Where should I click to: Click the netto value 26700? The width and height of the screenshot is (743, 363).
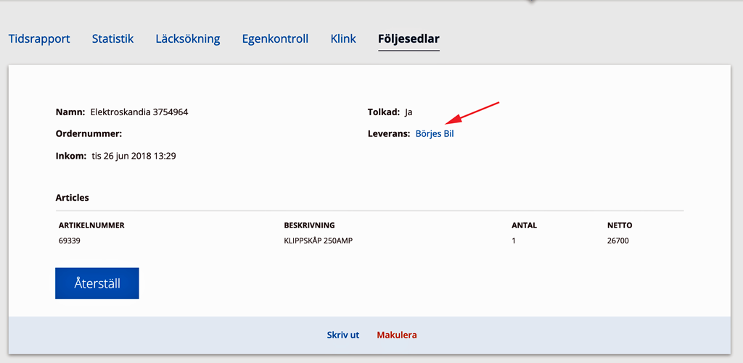pyautogui.click(x=618, y=241)
